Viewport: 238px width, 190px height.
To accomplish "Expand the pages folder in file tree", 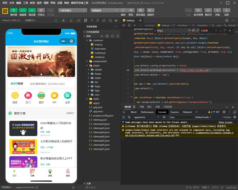I will point(97,65).
